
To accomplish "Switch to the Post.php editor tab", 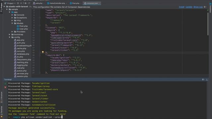I will click(76, 3).
